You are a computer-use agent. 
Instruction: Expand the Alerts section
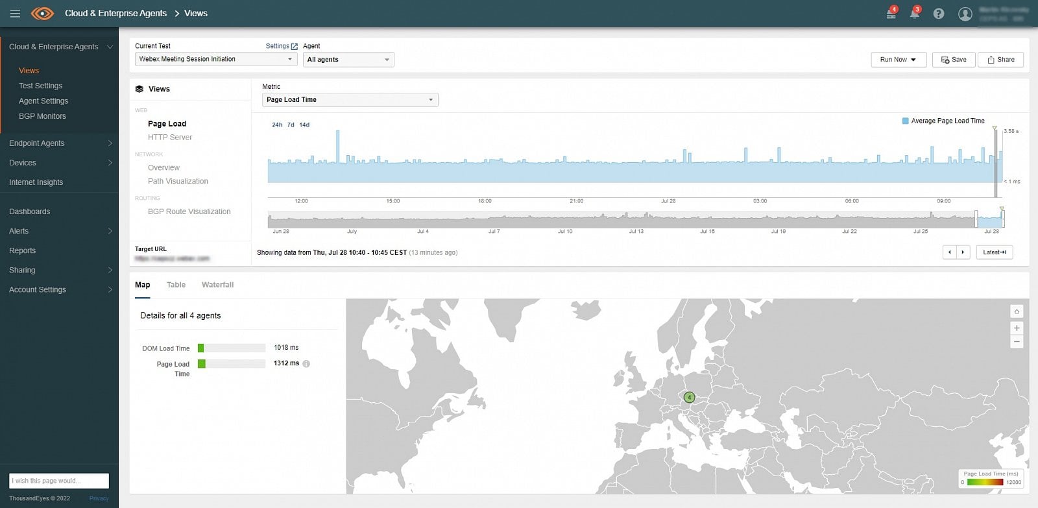110,231
